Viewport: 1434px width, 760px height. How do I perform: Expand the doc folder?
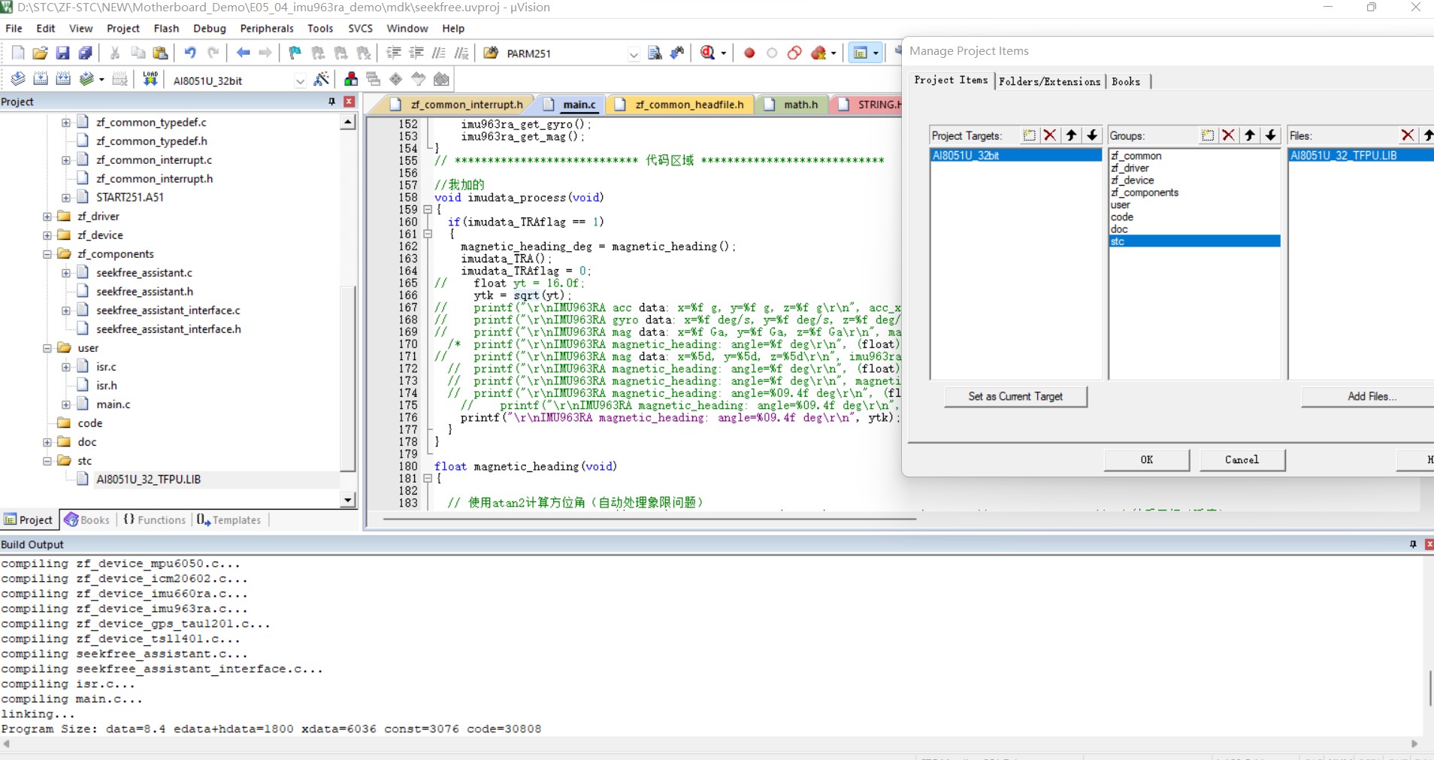[x=47, y=442]
